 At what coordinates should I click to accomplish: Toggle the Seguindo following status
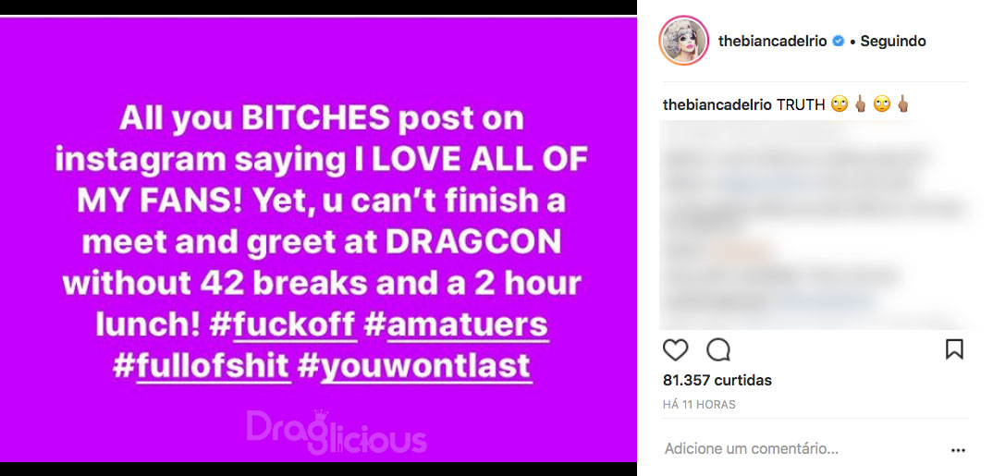893,42
